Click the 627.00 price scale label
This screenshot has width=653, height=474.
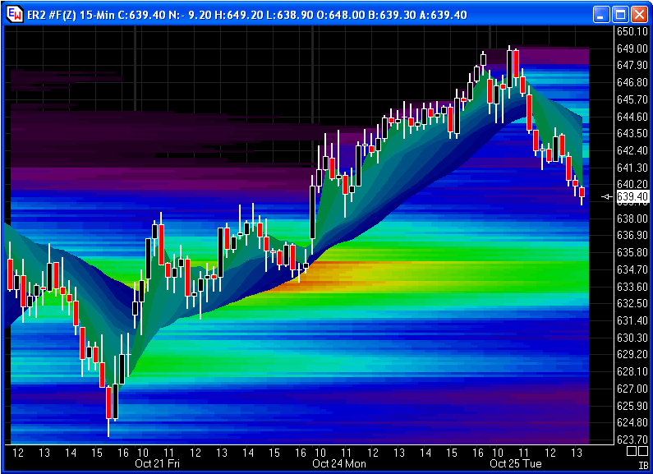tap(632, 389)
